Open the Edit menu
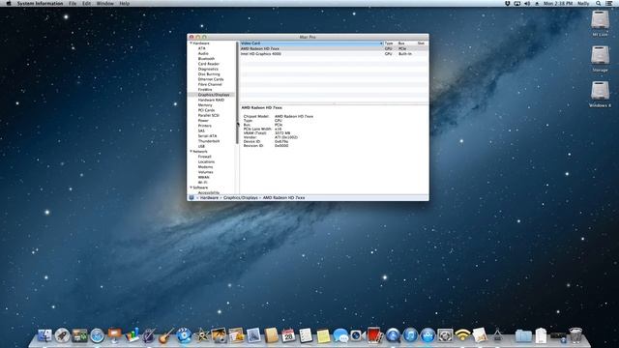The image size is (619, 348). pyautogui.click(x=86, y=4)
